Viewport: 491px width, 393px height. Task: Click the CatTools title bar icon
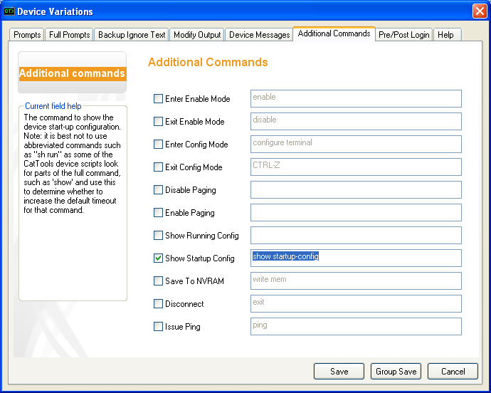click(9, 11)
